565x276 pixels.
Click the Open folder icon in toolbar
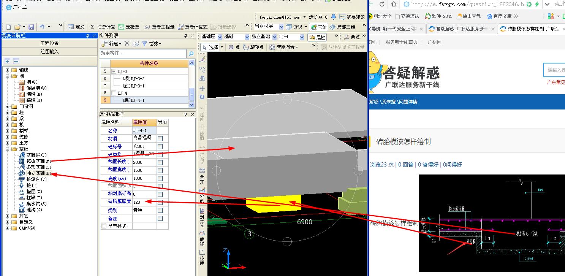coord(17,27)
